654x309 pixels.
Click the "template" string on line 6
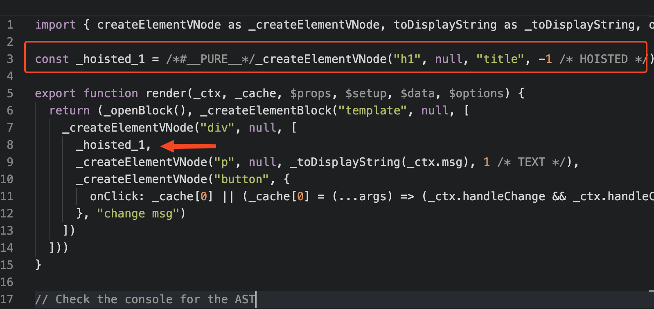pyautogui.click(x=373, y=111)
